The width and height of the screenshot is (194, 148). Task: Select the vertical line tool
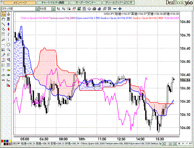9,39
